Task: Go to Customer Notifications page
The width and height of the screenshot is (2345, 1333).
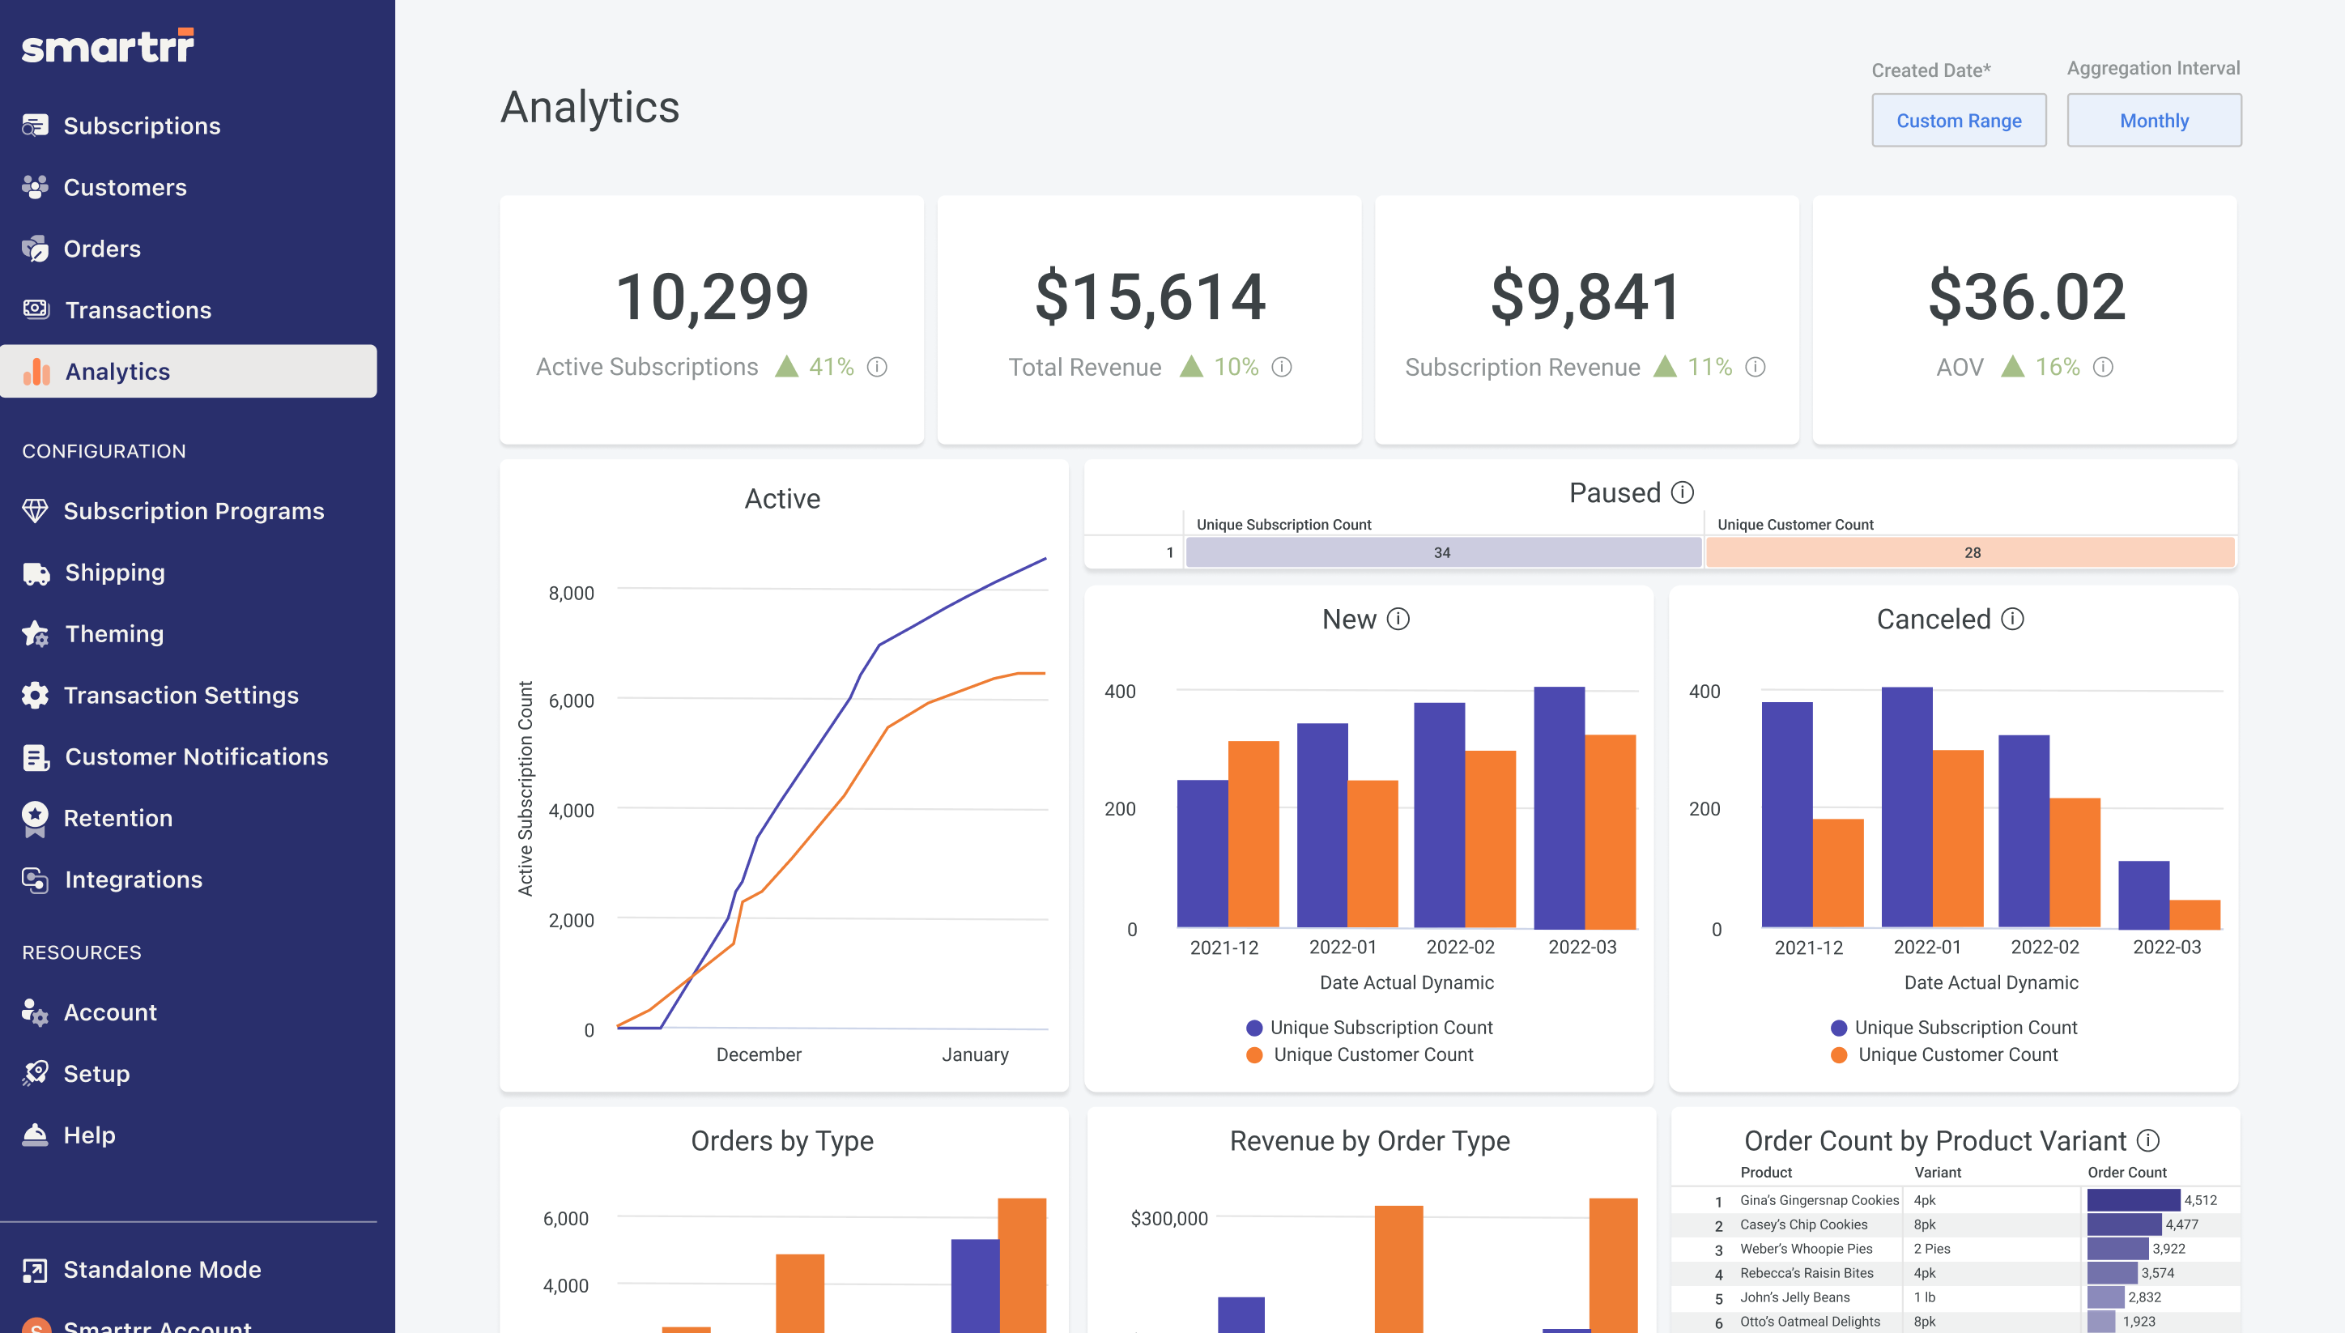Action: tap(196, 756)
